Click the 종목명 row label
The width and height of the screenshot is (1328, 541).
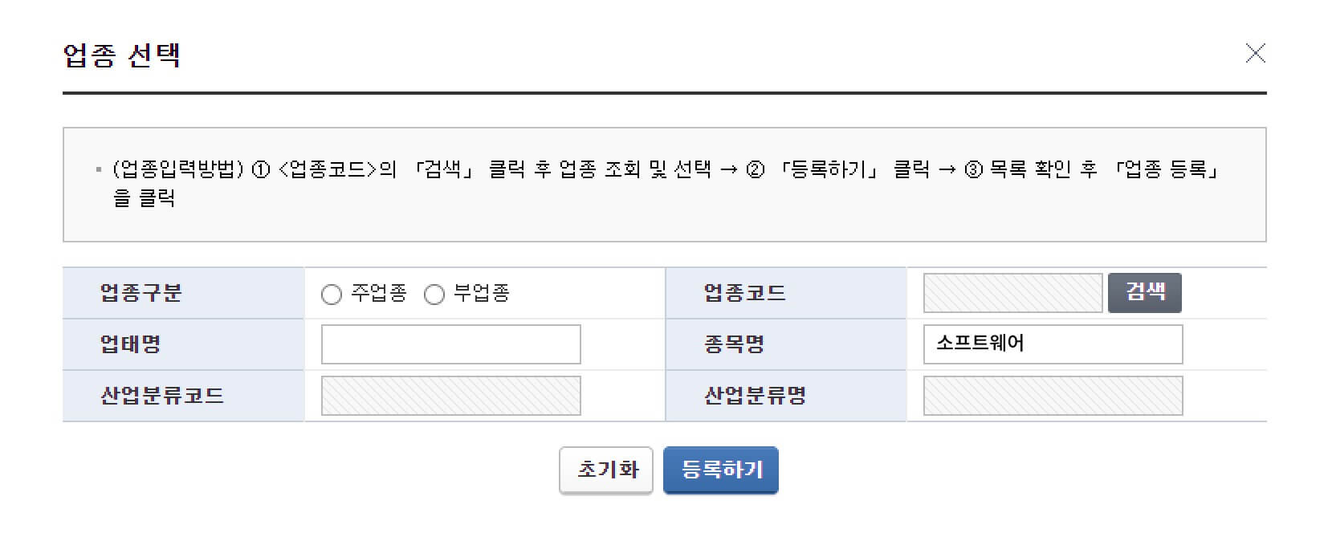[734, 344]
